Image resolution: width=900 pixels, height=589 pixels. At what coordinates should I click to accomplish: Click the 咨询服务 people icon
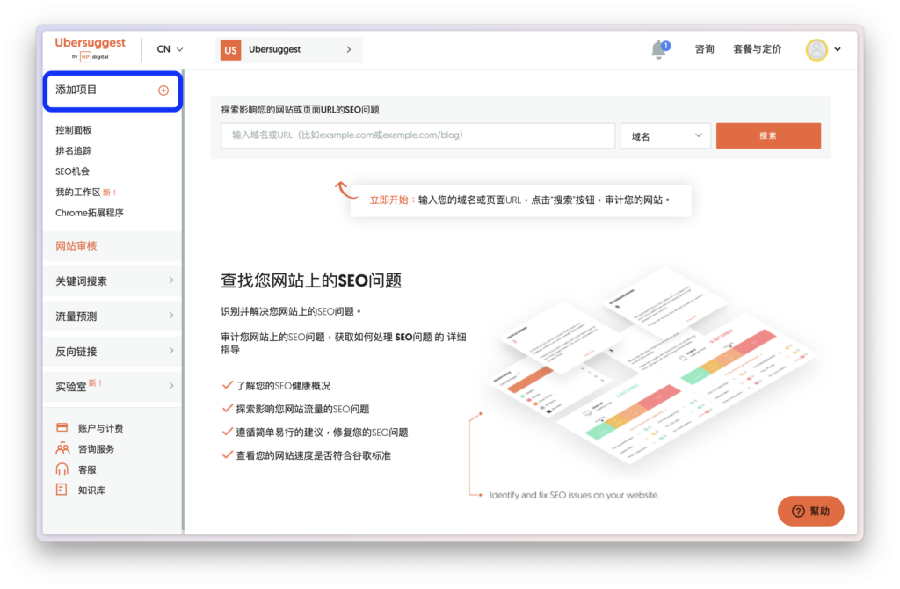coord(62,448)
